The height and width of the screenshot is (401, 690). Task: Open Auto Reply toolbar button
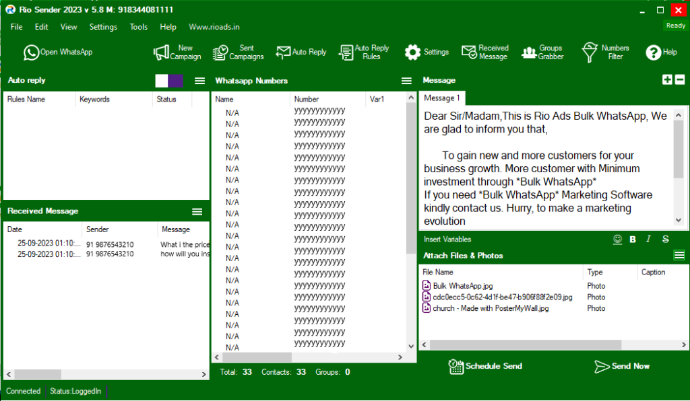click(301, 52)
